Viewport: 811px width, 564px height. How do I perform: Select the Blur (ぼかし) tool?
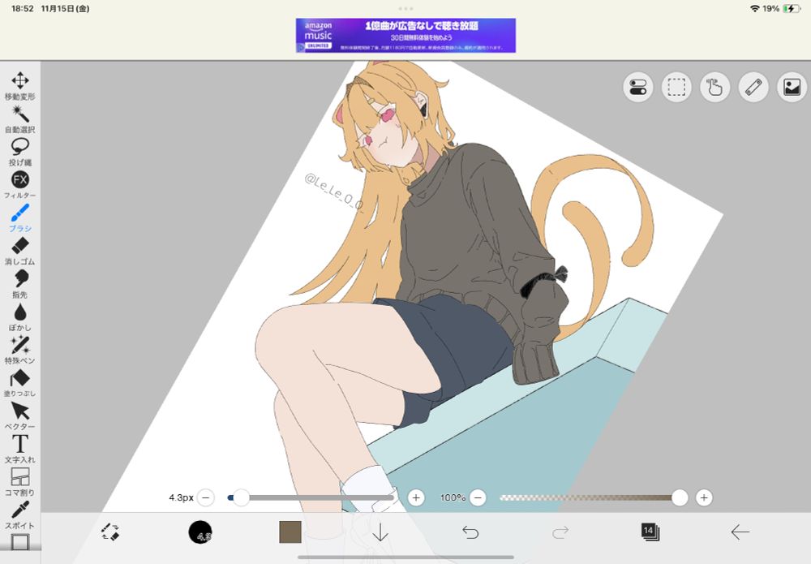[20, 317]
